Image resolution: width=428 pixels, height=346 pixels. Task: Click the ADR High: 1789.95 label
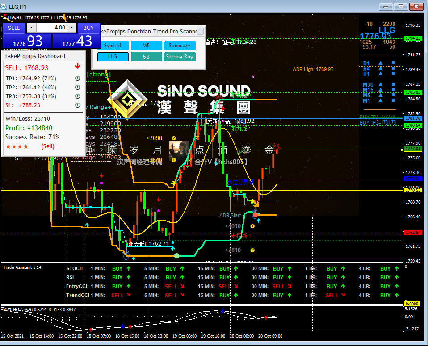click(313, 69)
